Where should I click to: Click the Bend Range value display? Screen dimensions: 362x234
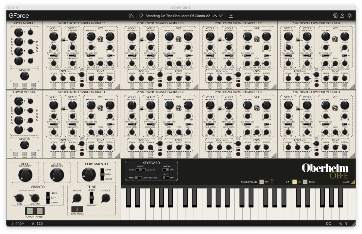(77, 209)
